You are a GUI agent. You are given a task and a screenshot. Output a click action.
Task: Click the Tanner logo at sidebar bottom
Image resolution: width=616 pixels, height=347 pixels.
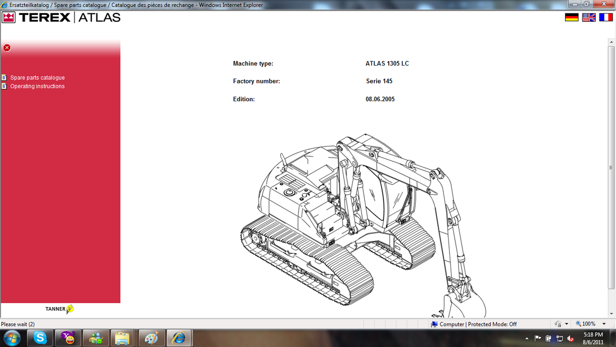tap(60, 309)
